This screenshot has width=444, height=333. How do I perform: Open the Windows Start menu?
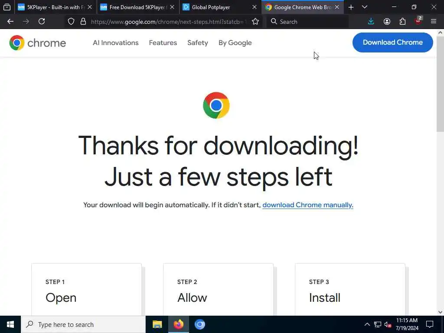click(x=10, y=324)
